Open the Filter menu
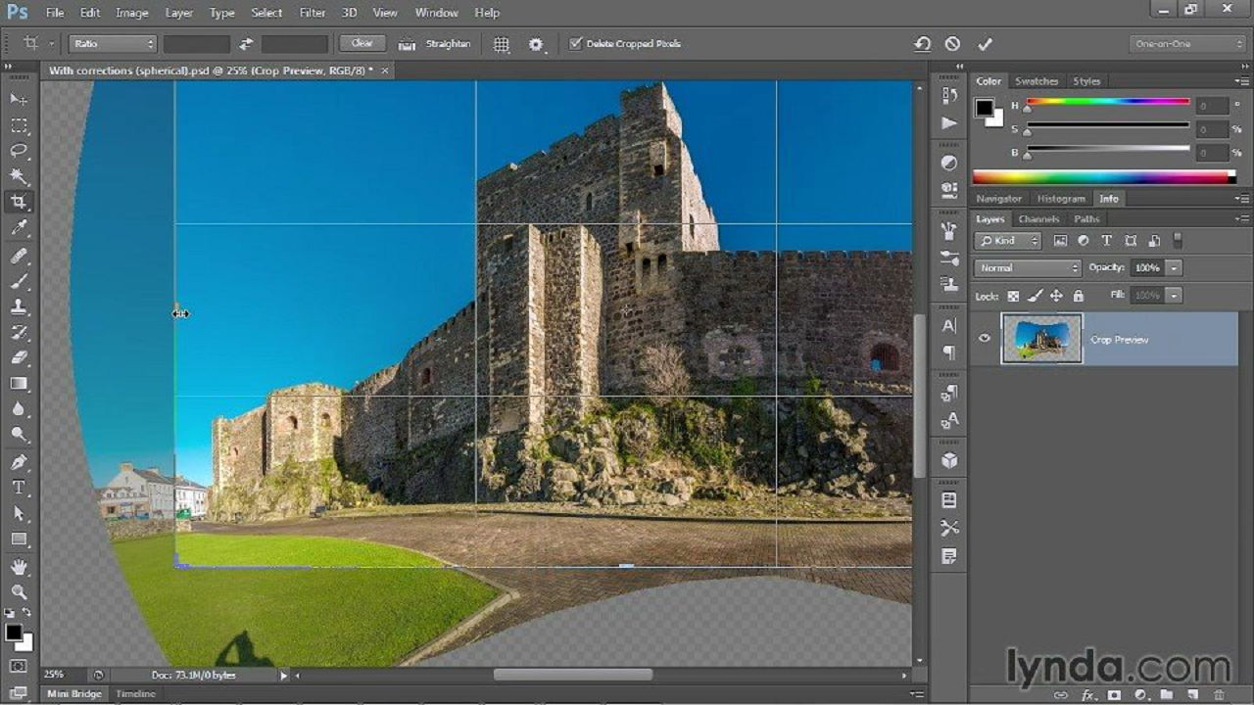 pos(312,13)
